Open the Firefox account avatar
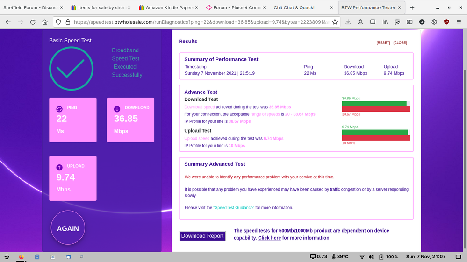Screen dimensions: 467x262 422,21
